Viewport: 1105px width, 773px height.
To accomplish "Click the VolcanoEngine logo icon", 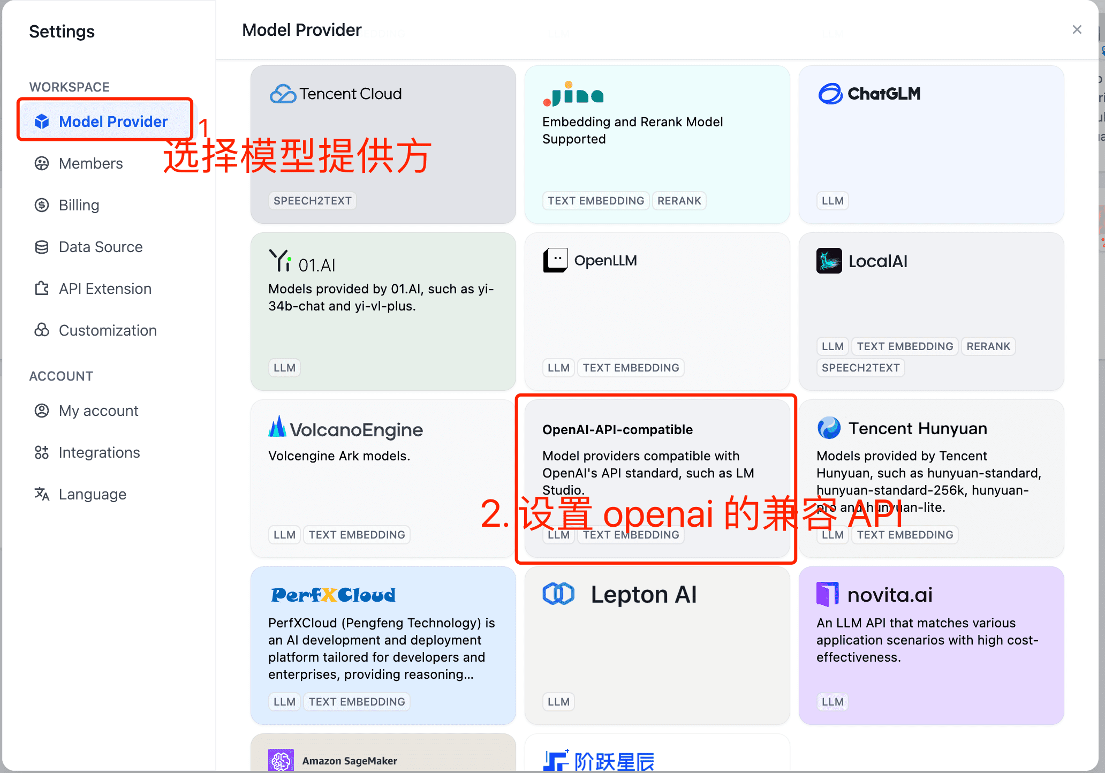I will 277,427.
